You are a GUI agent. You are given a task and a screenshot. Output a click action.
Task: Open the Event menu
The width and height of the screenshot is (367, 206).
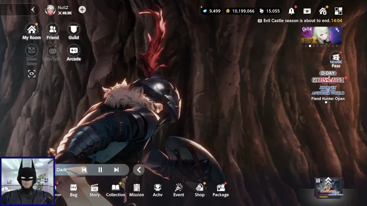pyautogui.click(x=179, y=190)
